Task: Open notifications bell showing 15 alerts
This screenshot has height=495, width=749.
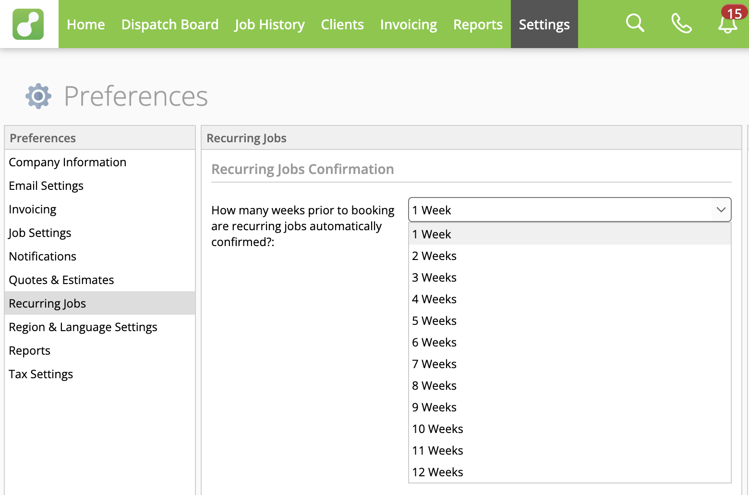Action: point(728,23)
